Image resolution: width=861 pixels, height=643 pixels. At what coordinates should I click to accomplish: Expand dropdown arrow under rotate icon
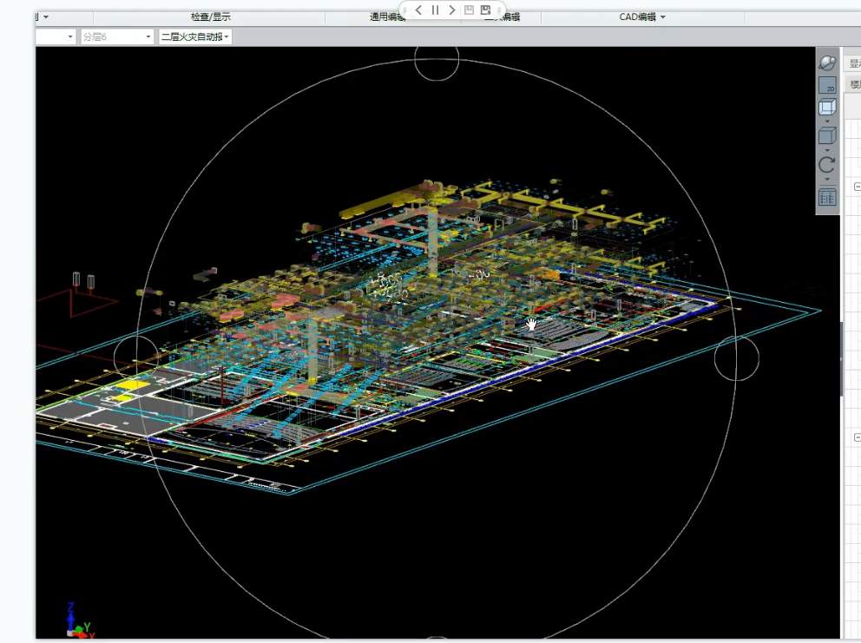click(827, 180)
